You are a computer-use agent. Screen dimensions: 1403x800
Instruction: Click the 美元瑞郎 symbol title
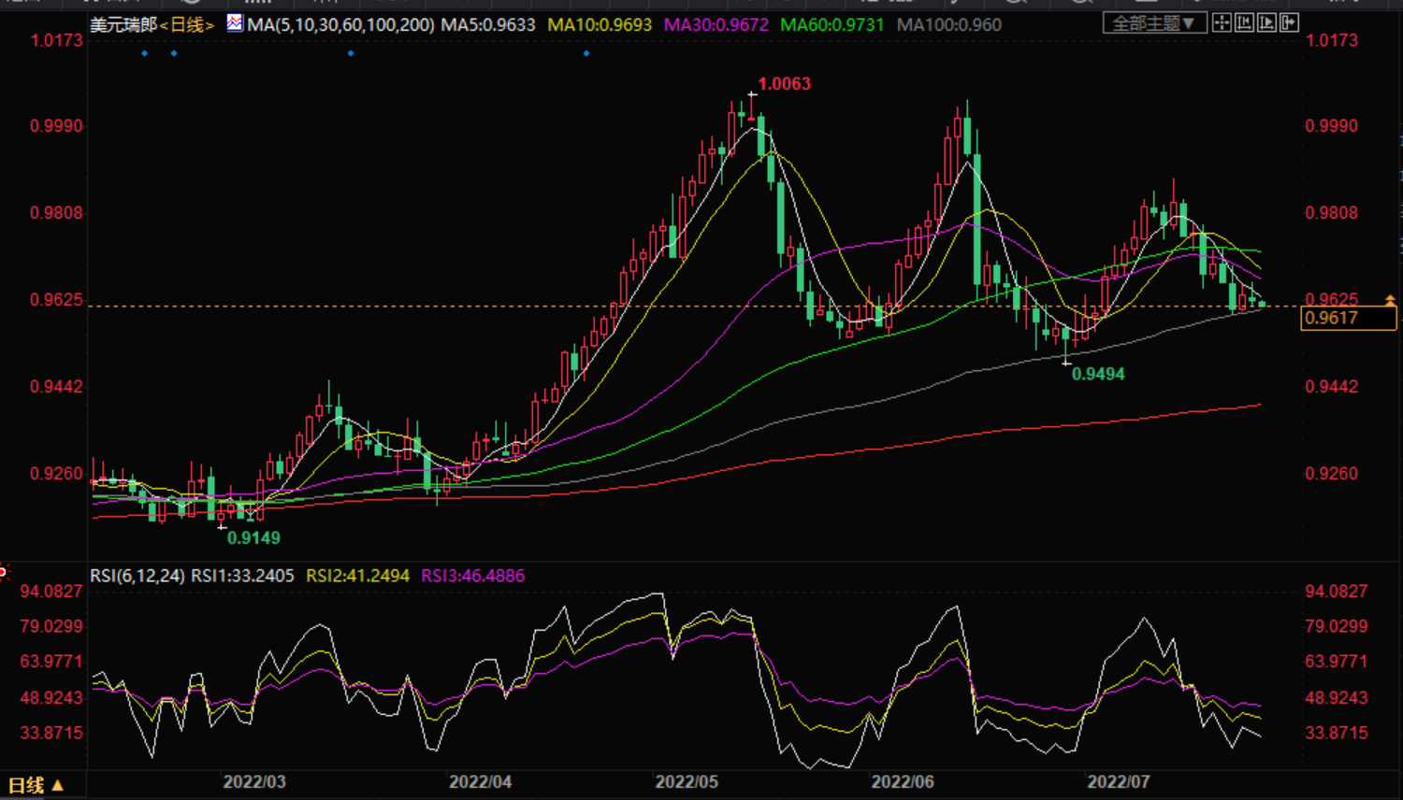pos(123,24)
